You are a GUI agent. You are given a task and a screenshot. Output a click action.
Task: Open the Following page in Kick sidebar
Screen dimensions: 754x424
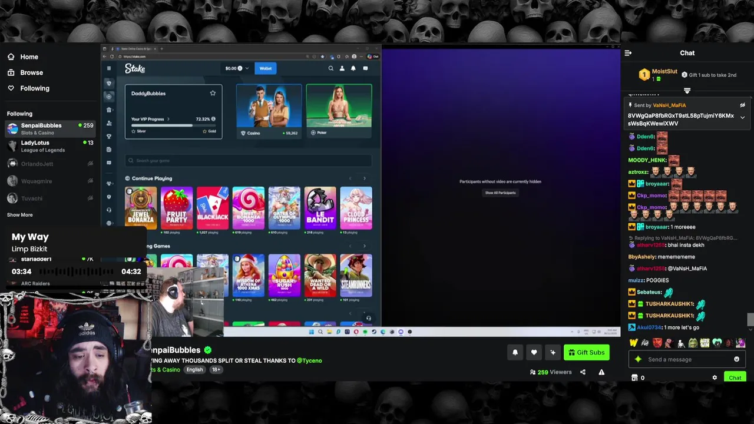[x=28, y=88]
